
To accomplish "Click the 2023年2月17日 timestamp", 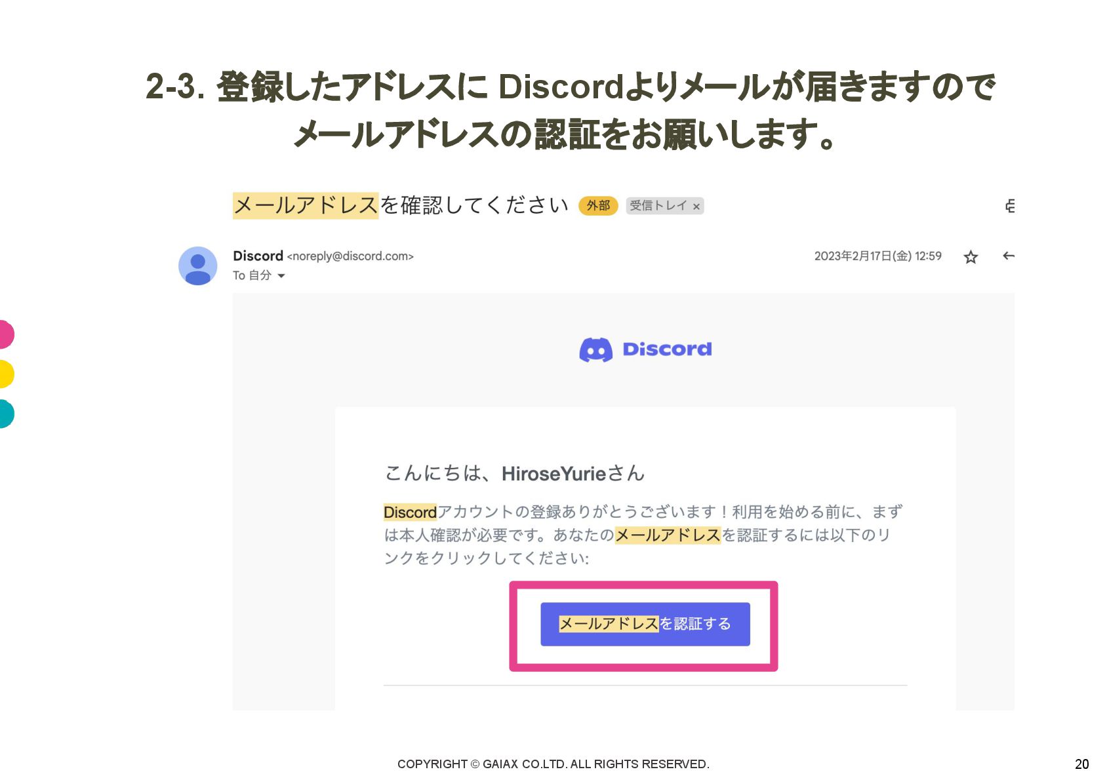I will click(877, 256).
